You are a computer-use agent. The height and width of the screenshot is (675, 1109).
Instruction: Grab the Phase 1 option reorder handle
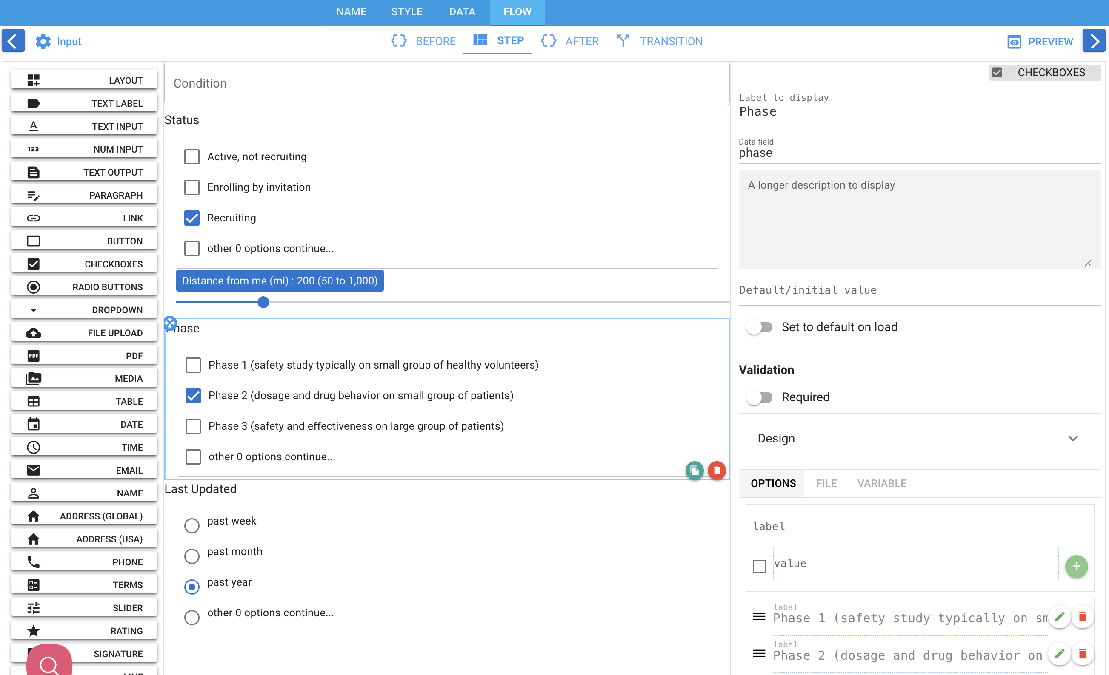pyautogui.click(x=759, y=616)
